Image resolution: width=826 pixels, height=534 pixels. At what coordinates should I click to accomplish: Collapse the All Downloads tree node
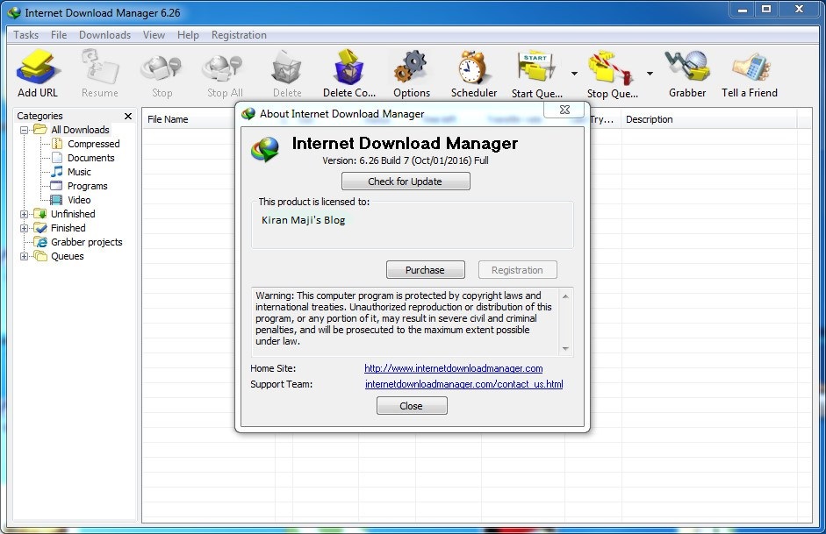25,130
